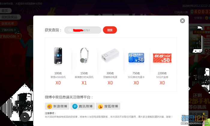Focus the 获奖查询 phone number input field

pyautogui.click(x=83, y=30)
